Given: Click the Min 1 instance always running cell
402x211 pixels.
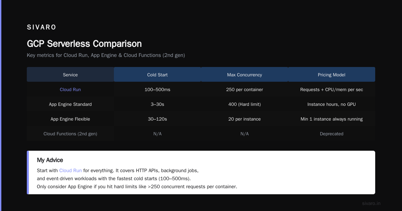Looking at the screenshot, I should point(332,119).
